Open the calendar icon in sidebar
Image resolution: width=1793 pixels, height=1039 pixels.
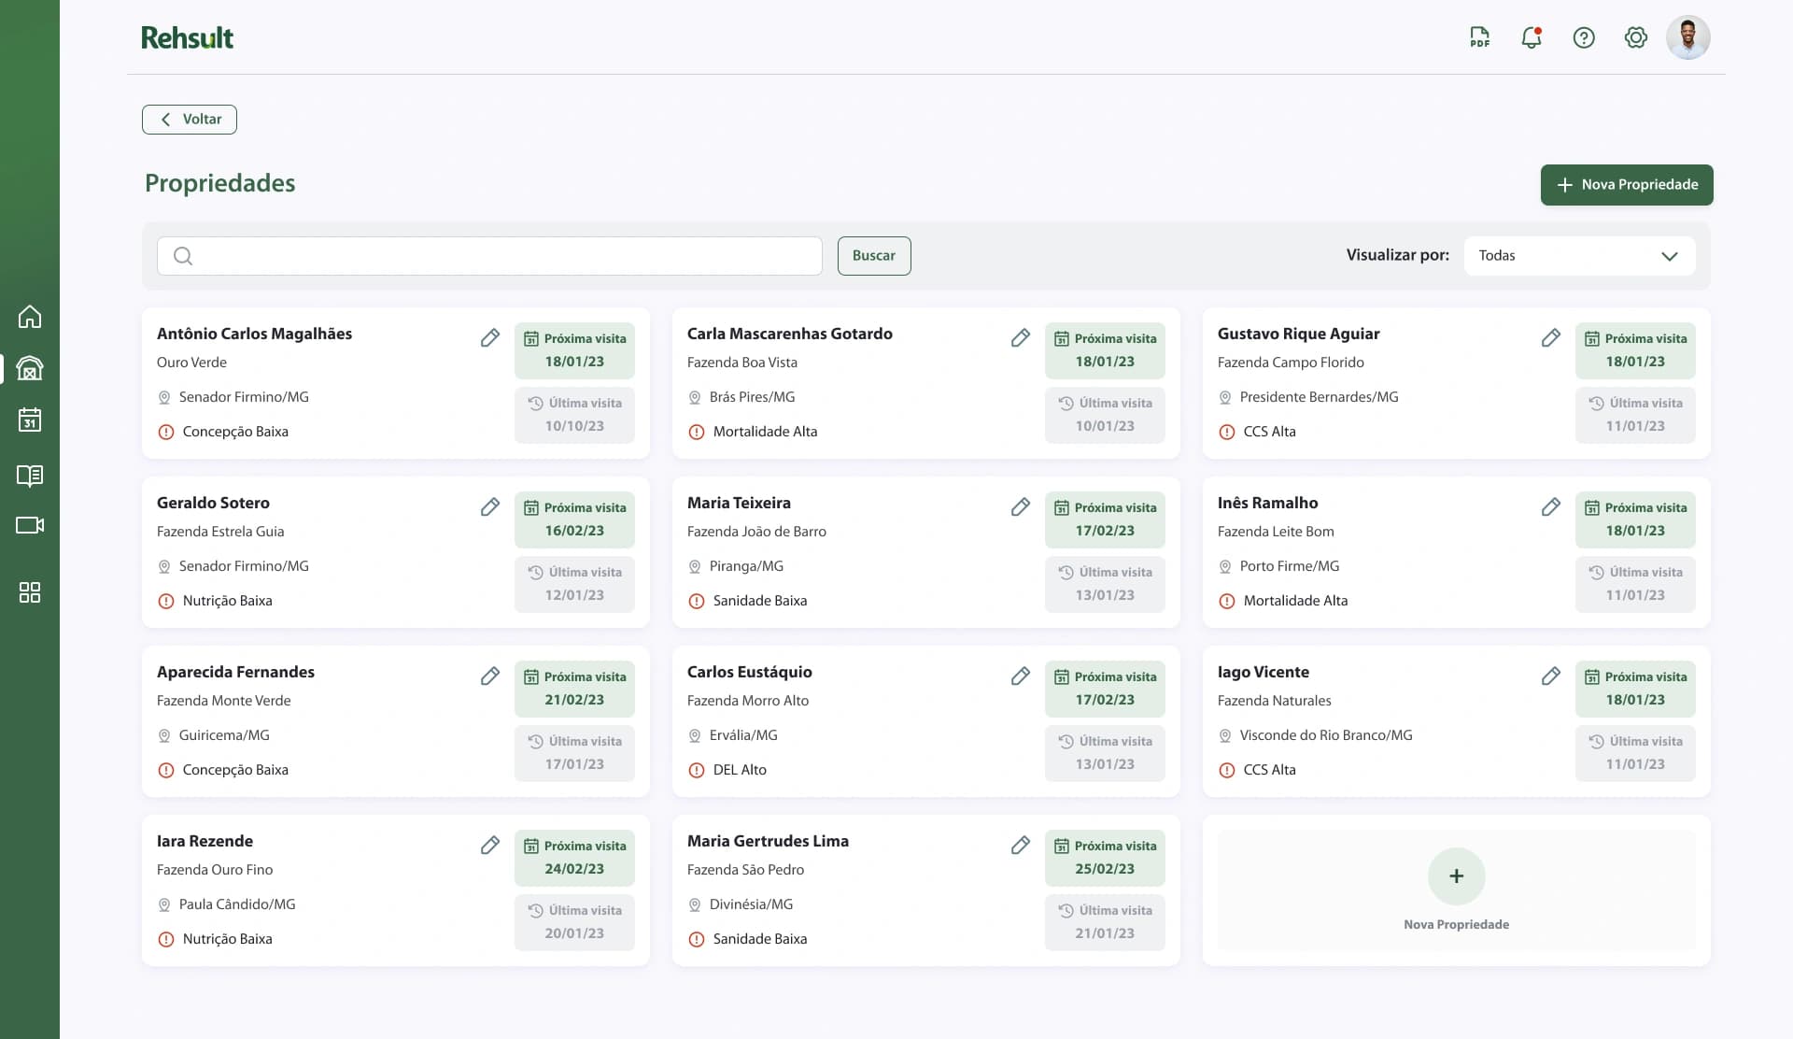[x=30, y=420]
